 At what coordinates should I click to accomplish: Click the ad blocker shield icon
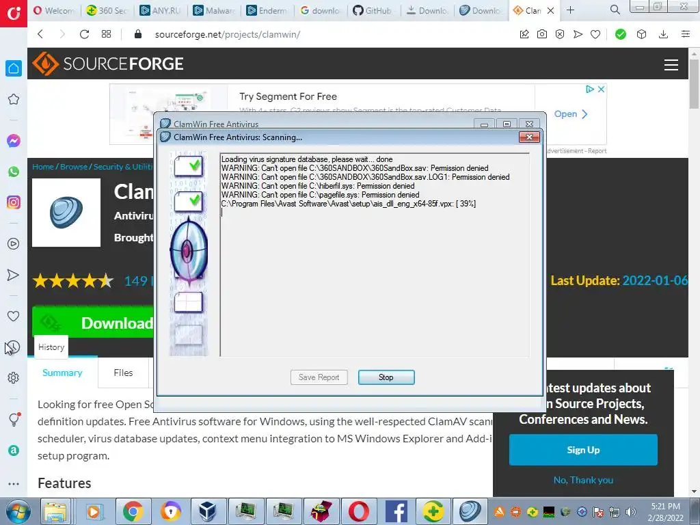pos(560,34)
